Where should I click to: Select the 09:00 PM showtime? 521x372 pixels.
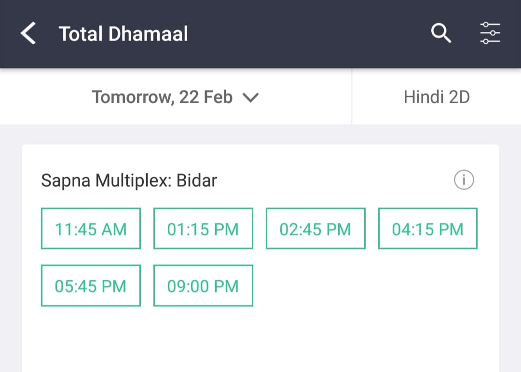(x=203, y=286)
